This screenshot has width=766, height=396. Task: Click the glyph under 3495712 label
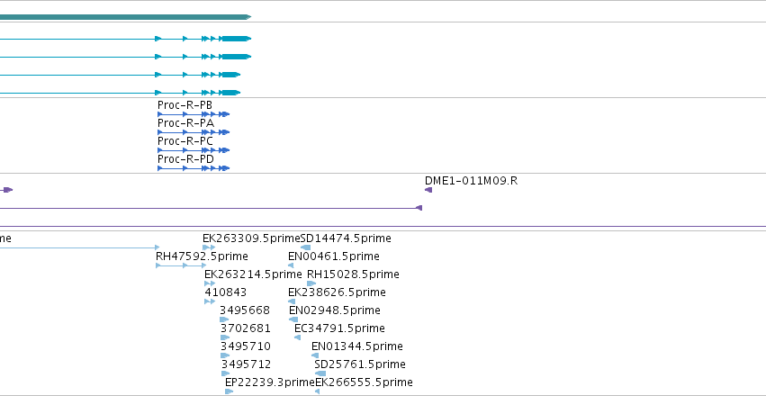[225, 373]
